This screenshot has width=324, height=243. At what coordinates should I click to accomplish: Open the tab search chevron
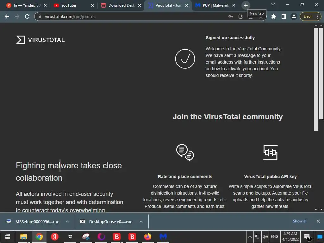273,4
